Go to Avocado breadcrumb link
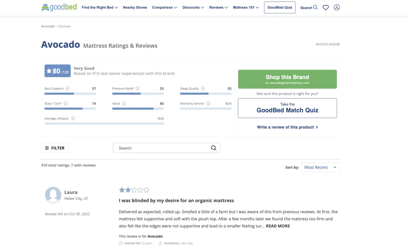Image resolution: width=408 pixels, height=249 pixels. 48,26
